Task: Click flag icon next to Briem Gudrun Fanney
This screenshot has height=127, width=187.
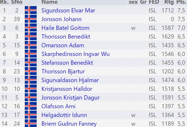Action: tap(31, 124)
